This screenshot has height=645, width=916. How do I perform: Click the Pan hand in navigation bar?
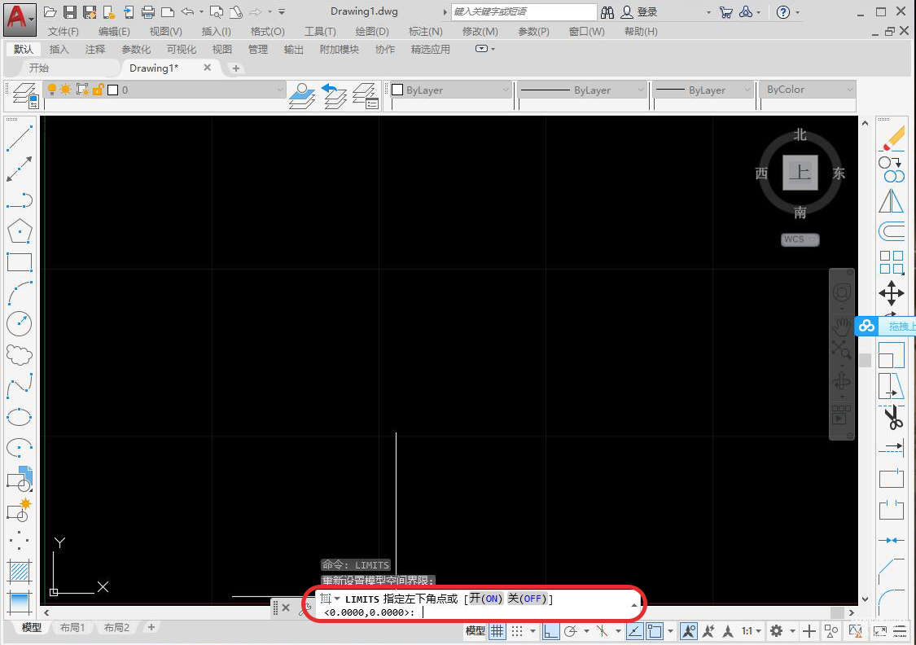coord(842,326)
